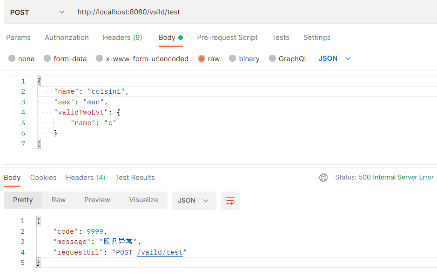Open the response JSON format dropdown
The height and width of the screenshot is (275, 437).
[x=194, y=200]
